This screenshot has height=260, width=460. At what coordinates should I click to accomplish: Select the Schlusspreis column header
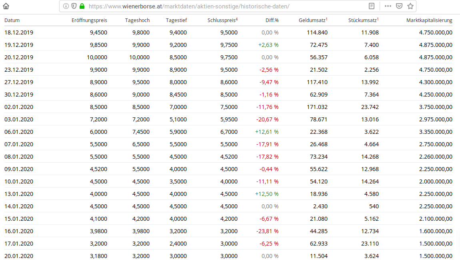pos(223,20)
